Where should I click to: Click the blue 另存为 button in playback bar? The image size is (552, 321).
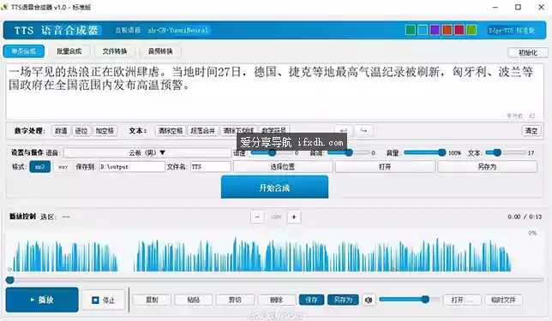(343, 300)
